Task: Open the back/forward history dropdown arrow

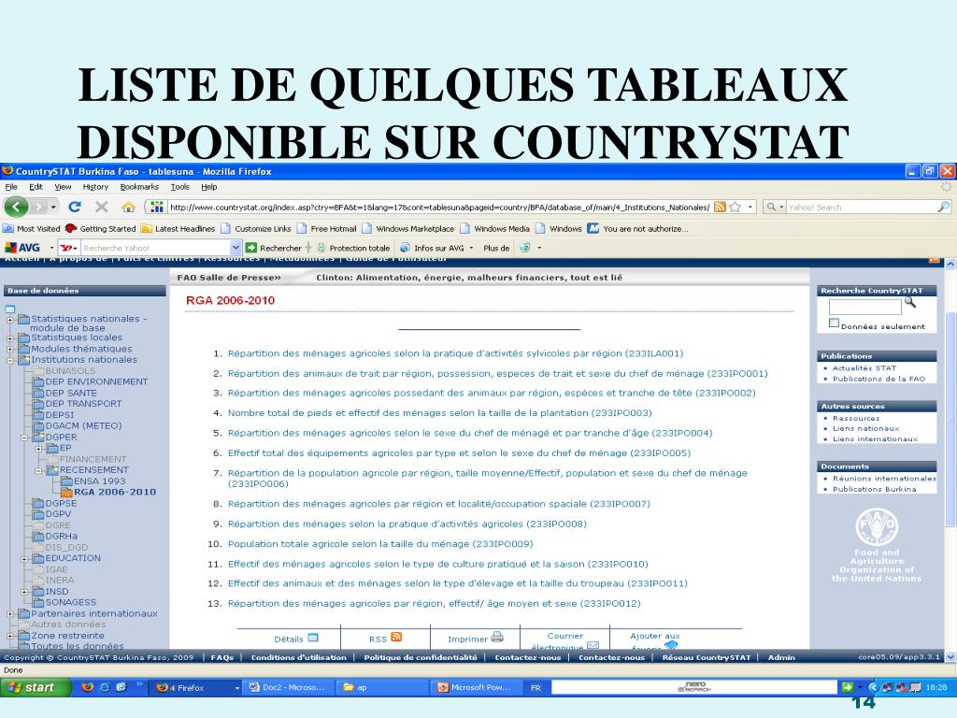Action: 53,208
